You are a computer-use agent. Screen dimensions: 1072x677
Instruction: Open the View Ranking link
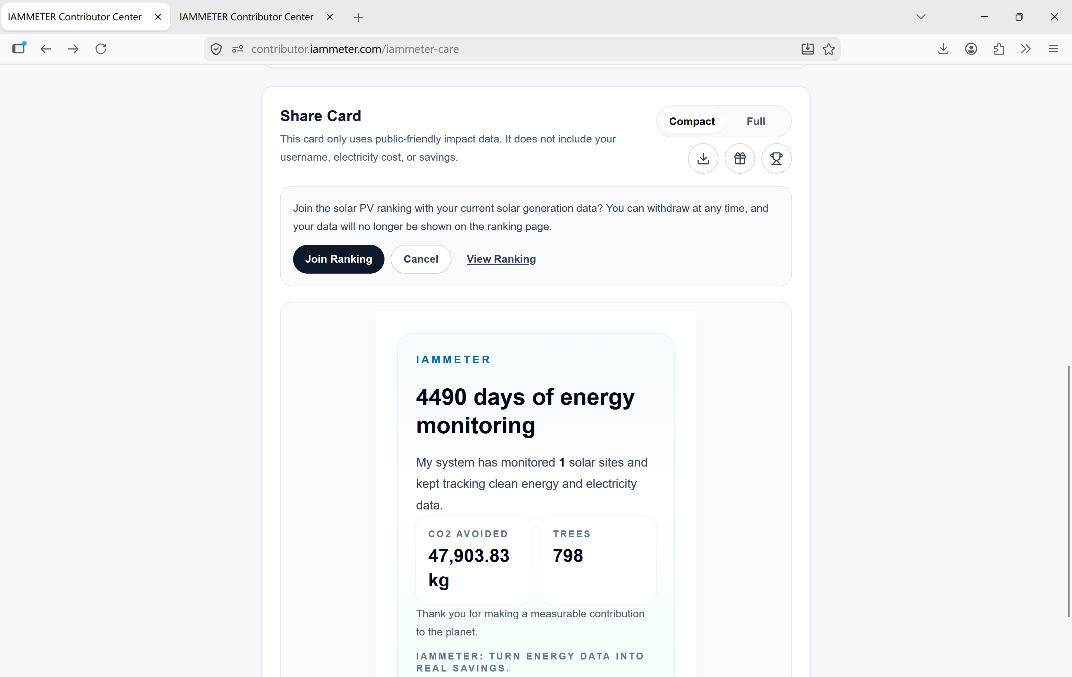[501, 259]
